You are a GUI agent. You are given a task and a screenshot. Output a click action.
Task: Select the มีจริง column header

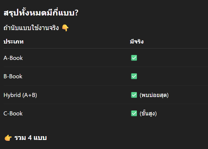(x=137, y=41)
